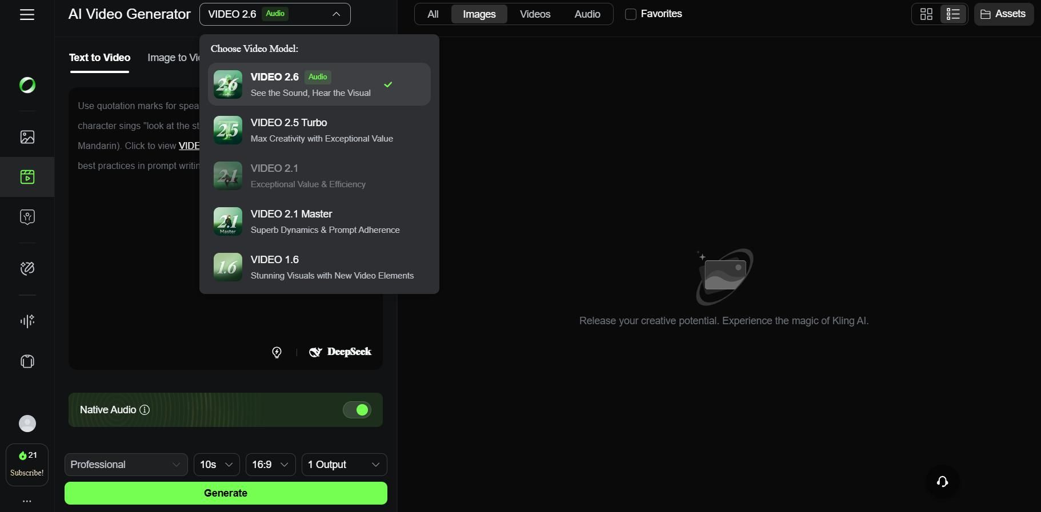Open the 16:9 aspect ratio dropdown

point(270,465)
